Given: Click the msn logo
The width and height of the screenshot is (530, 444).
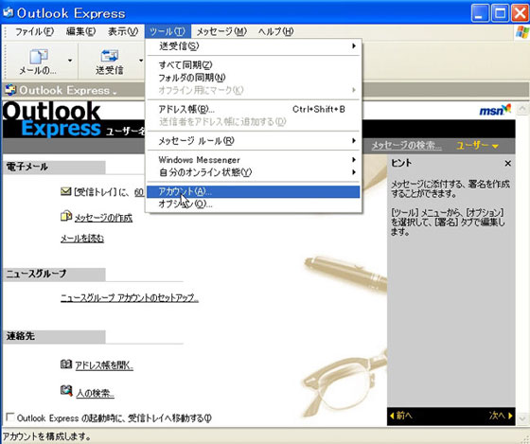Looking at the screenshot, I should tap(495, 110).
